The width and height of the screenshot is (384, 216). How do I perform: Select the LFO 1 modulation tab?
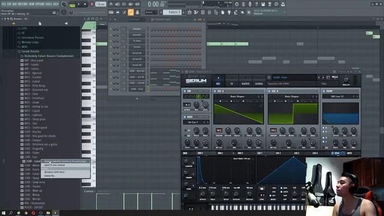click(260, 154)
